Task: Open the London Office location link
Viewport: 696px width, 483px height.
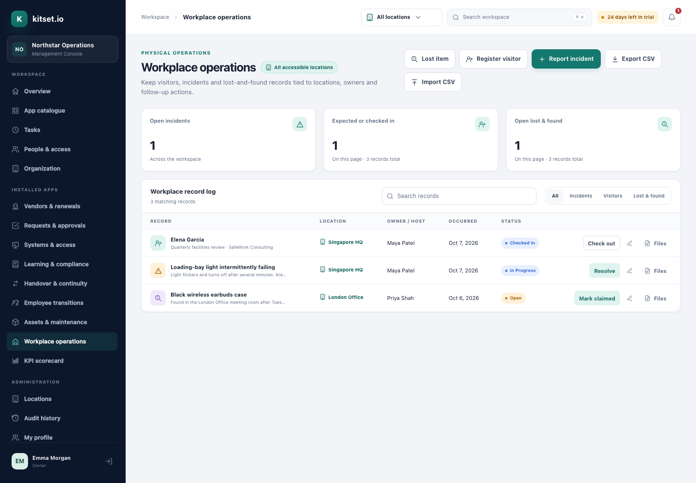Action: coord(342,298)
